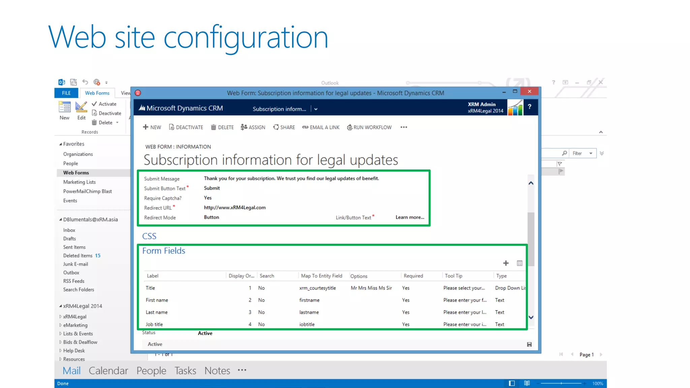Click the Learn more... link text value
Screen dimensions: 690x388
[410, 217]
